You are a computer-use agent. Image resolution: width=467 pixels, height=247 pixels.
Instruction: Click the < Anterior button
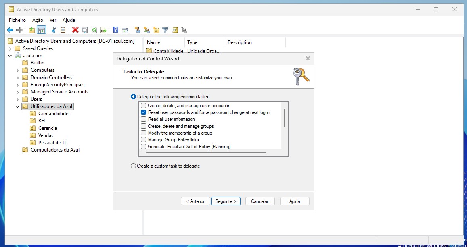pos(195,201)
